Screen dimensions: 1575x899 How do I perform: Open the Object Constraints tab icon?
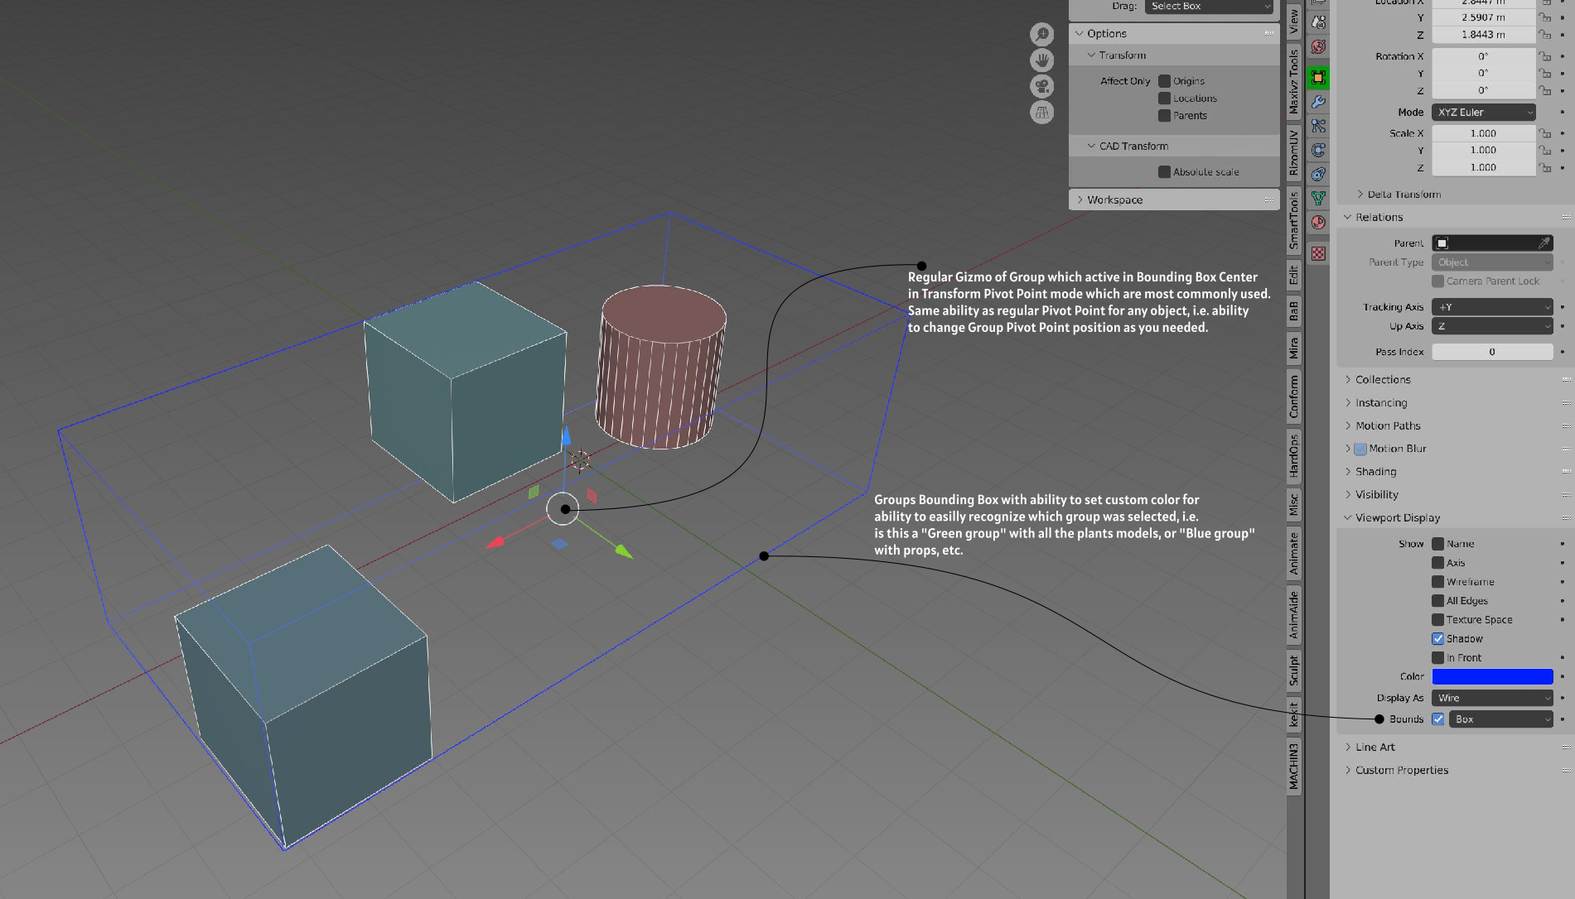[1318, 174]
